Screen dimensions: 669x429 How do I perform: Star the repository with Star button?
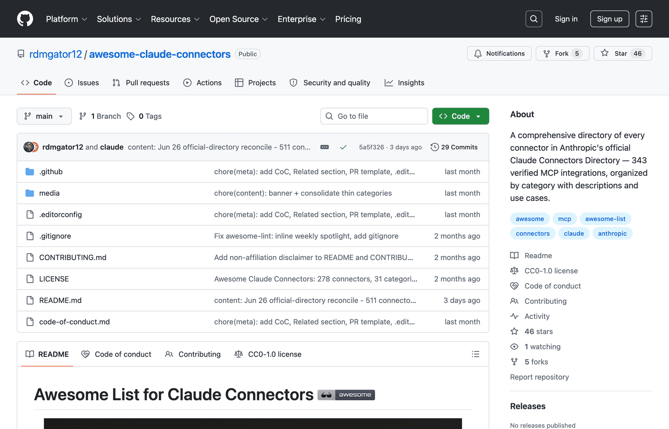point(623,54)
